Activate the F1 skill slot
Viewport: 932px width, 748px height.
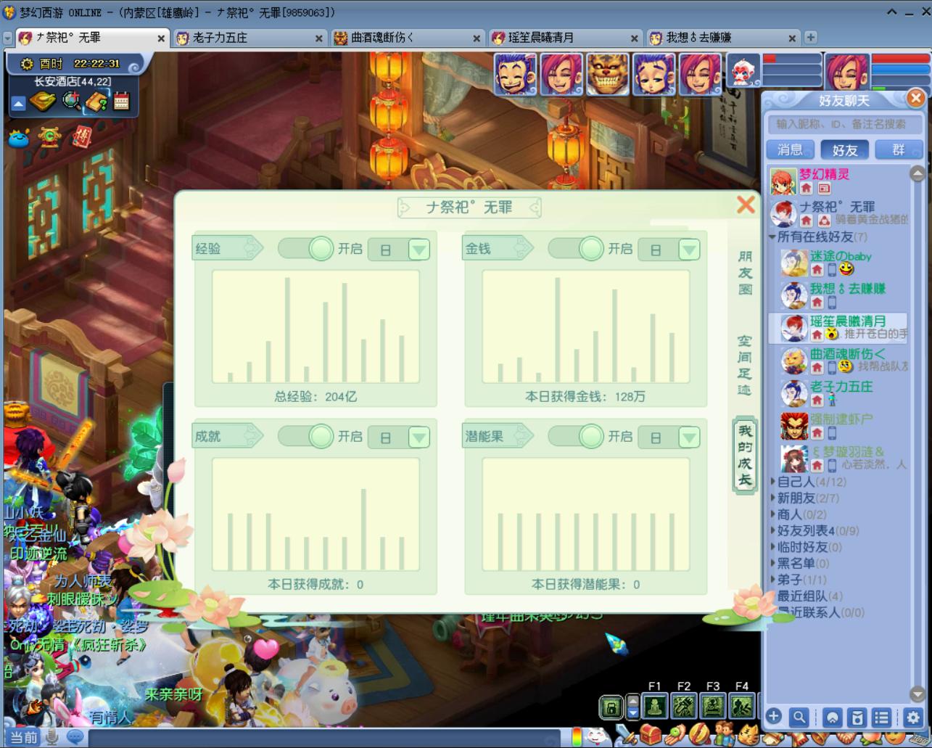[655, 706]
